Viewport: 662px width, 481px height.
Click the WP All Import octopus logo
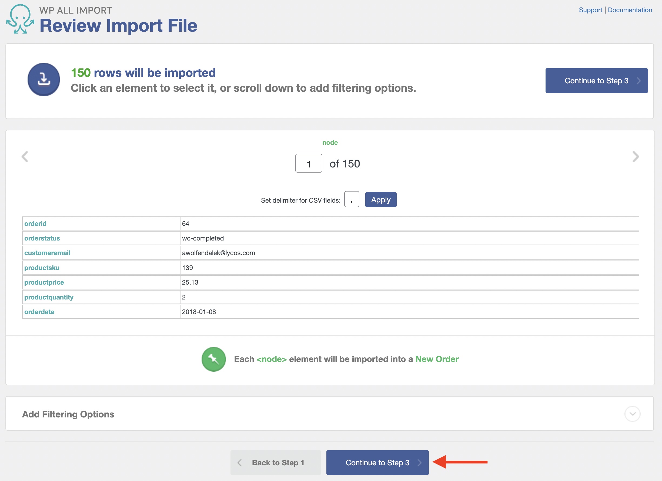(x=20, y=19)
